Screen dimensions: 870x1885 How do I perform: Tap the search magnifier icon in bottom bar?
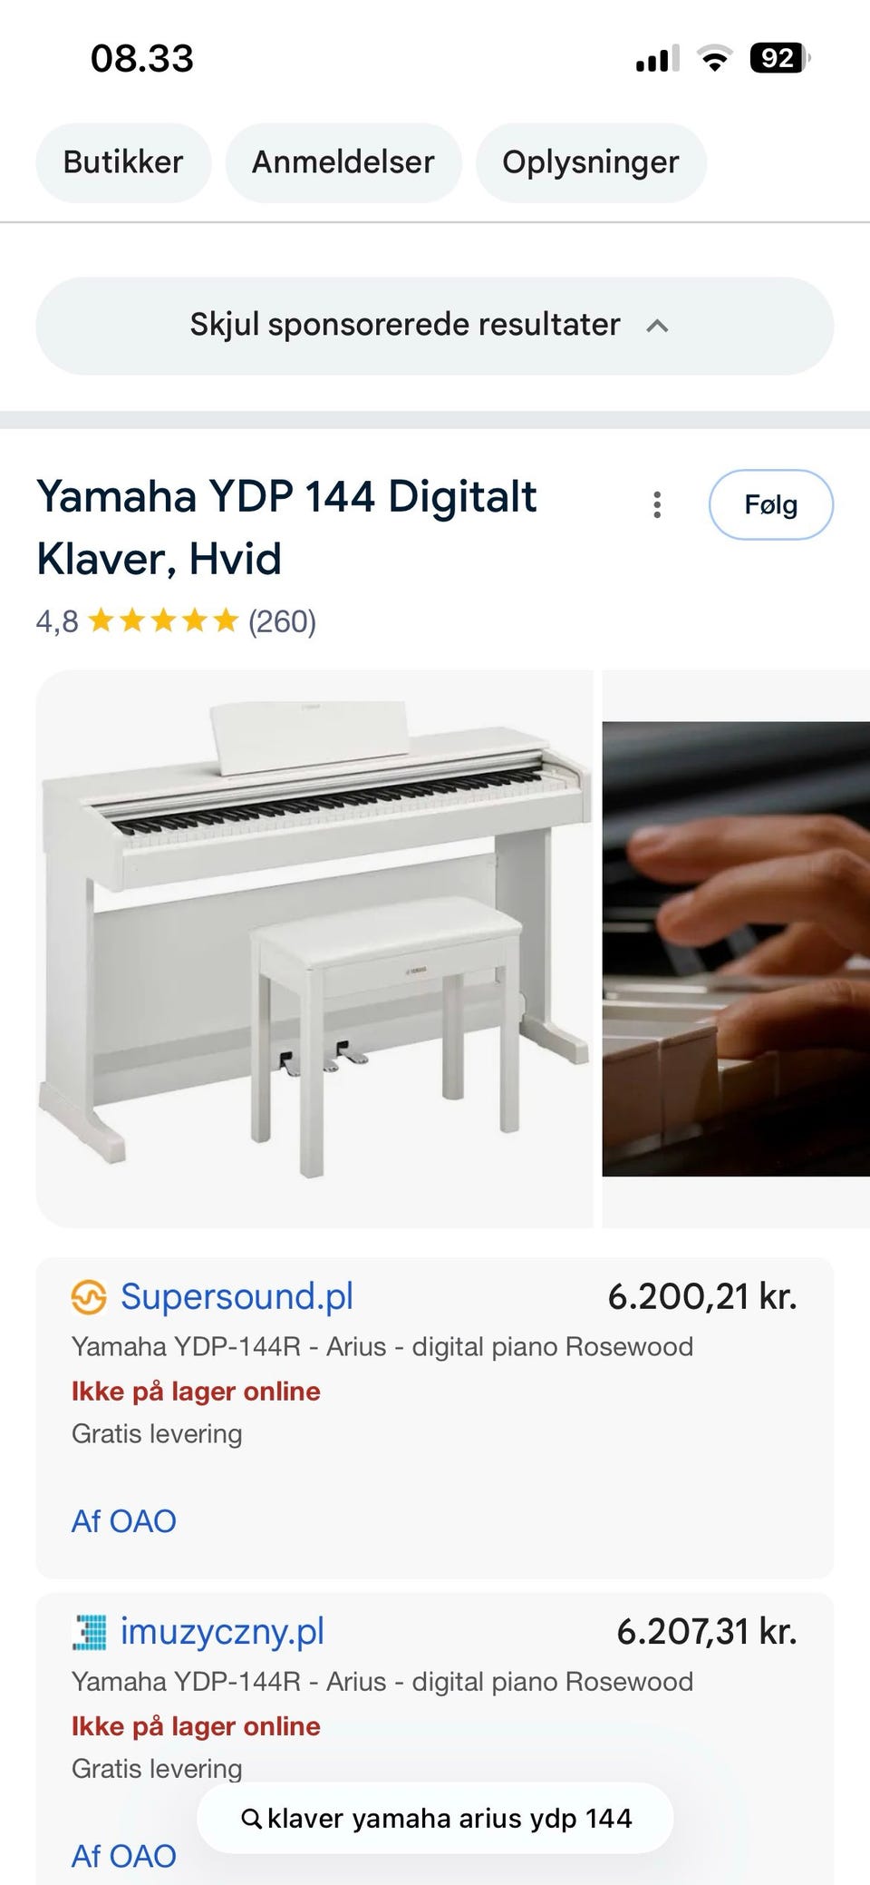point(252,1818)
